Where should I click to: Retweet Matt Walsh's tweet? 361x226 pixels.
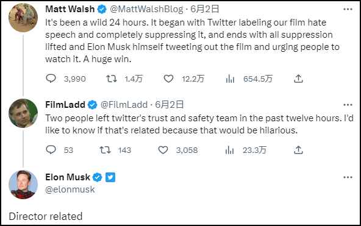click(x=112, y=79)
